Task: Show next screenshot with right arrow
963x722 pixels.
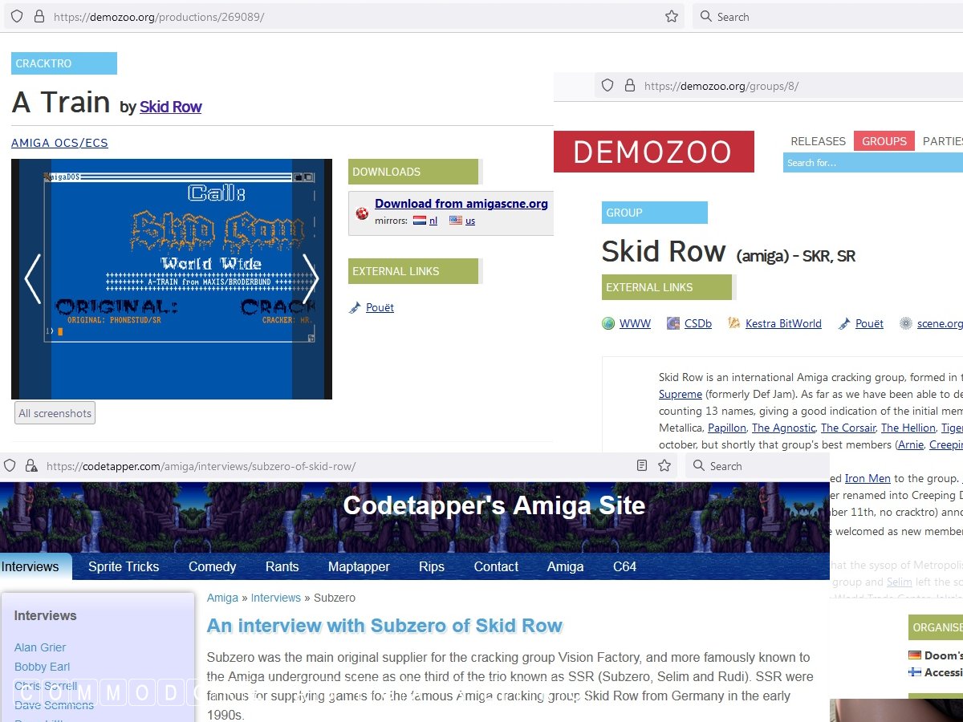Action: (310, 278)
